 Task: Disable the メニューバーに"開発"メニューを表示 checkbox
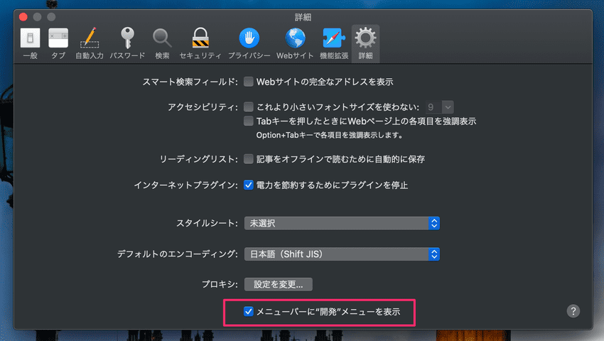point(249,311)
